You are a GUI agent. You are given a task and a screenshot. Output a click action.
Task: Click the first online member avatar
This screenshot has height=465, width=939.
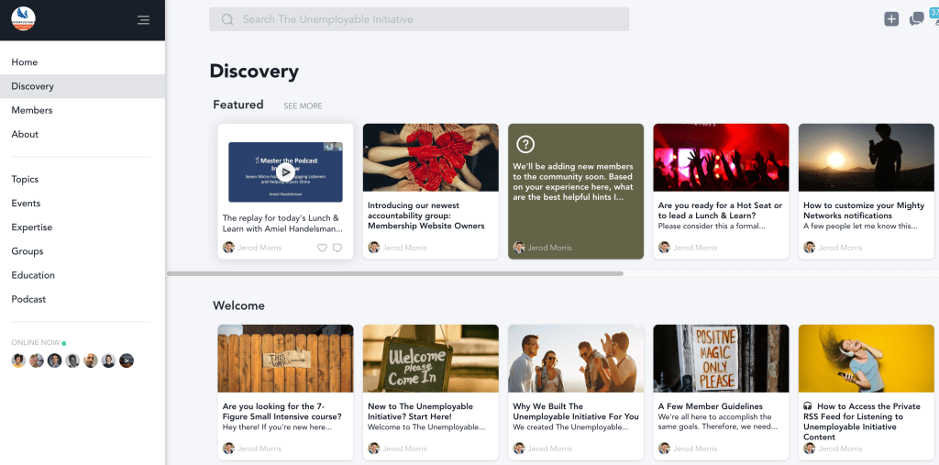tap(18, 360)
